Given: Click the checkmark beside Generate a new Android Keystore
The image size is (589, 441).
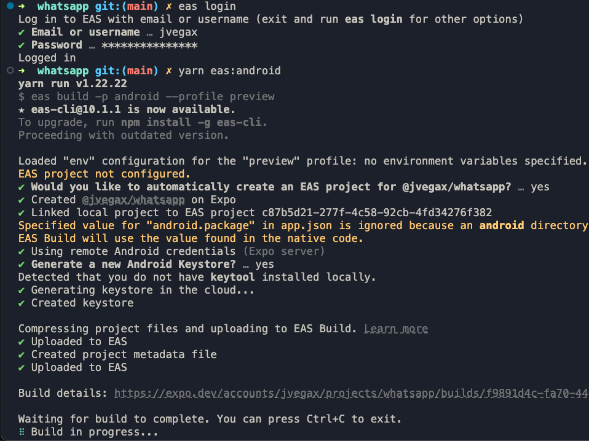Looking at the screenshot, I should pos(22,264).
